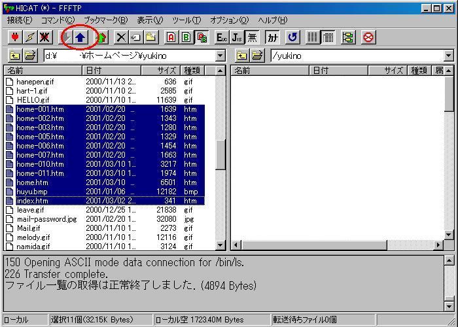This screenshot has width=458, height=327.
Task: Click the Delete X icon in the toolbar
Action: [x=121, y=37]
